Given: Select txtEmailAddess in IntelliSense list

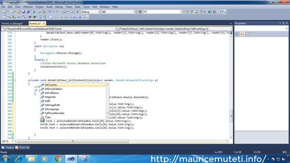Looking at the screenshot, I should 73,89.
